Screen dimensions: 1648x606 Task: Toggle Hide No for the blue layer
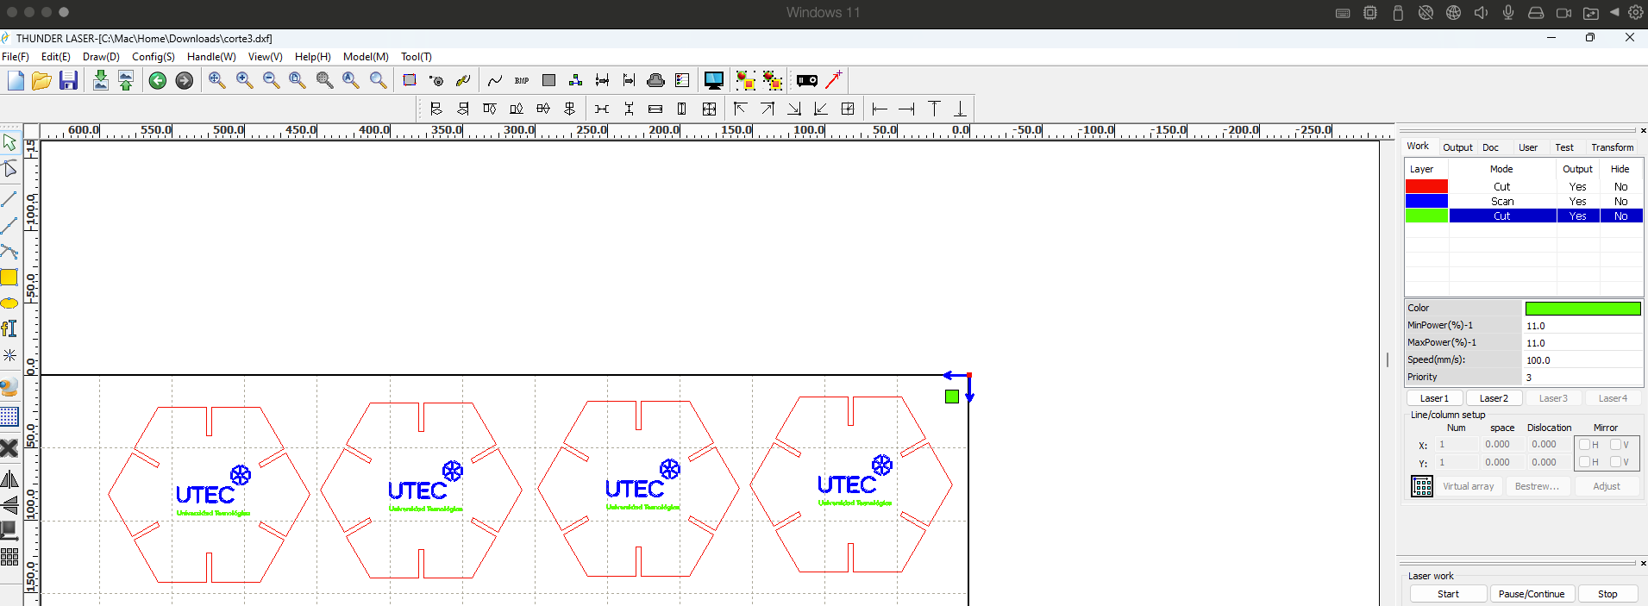[1621, 201]
